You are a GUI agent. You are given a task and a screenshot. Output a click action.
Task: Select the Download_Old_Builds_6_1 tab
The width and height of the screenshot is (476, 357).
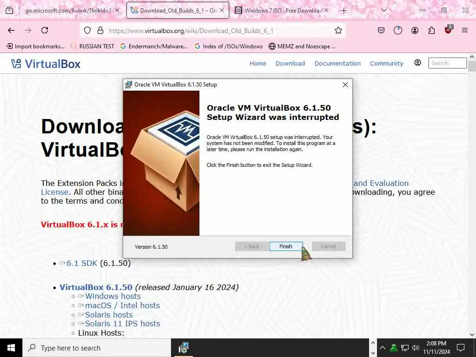[x=178, y=11]
